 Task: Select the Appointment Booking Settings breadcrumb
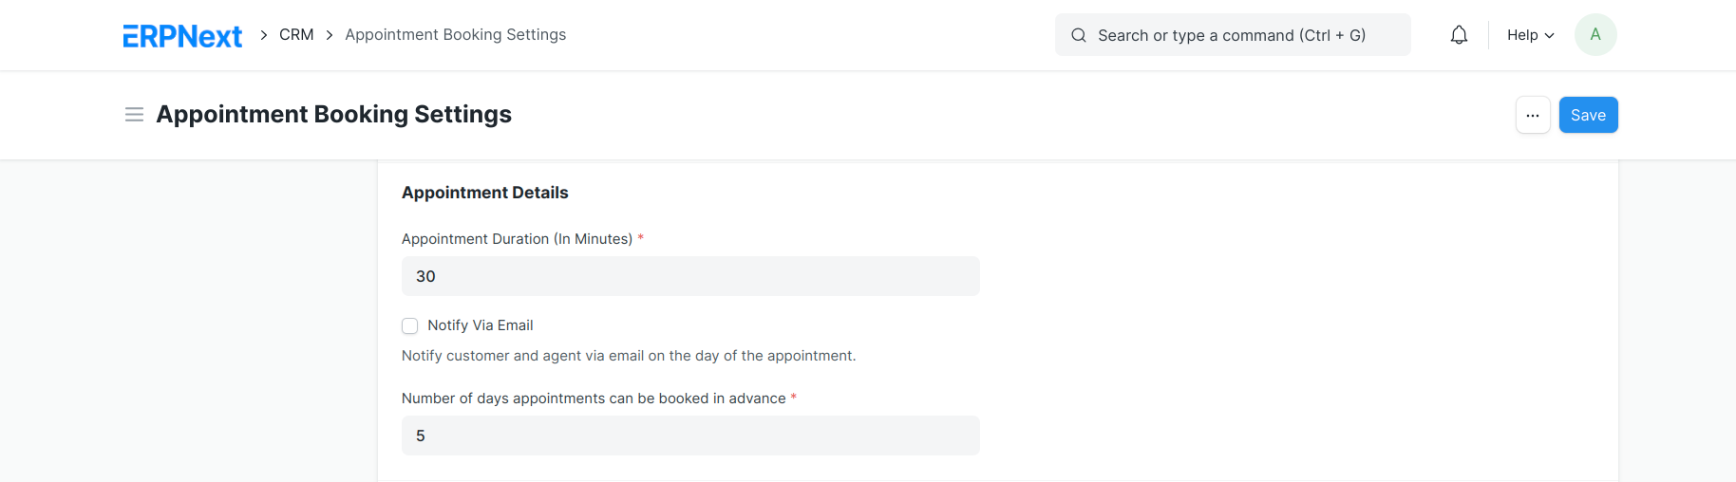point(455,35)
